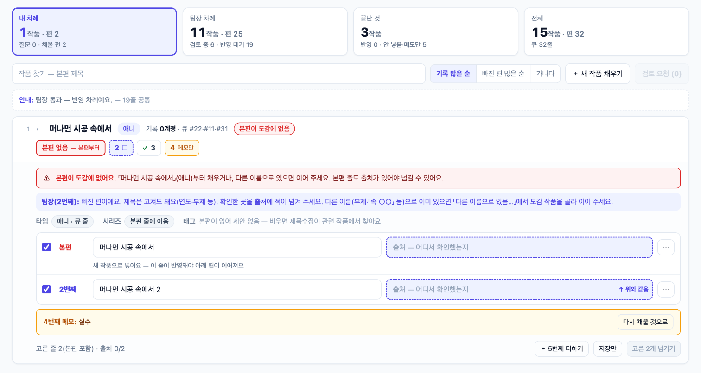Focus the 출처 source field in the 2번째 row
This screenshot has height=373, width=701.
[519, 289]
